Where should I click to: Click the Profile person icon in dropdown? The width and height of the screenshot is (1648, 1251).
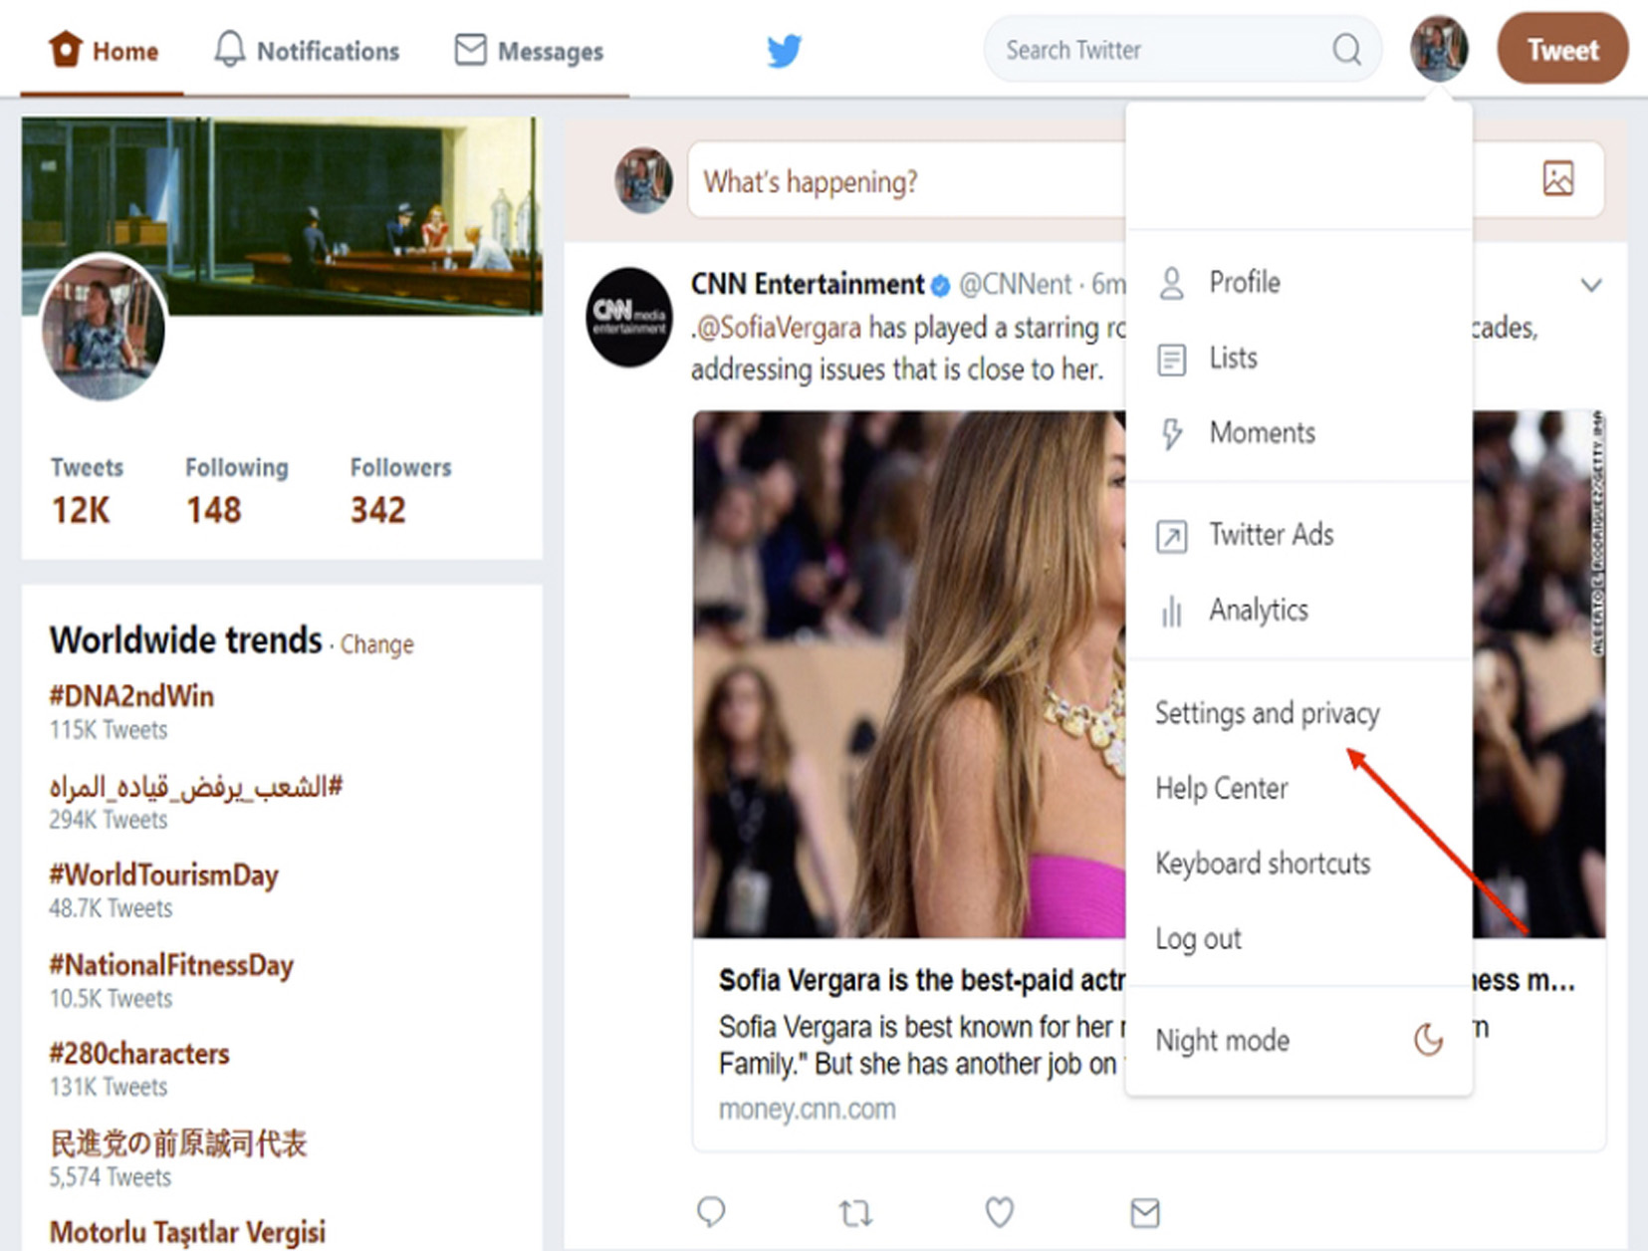[x=1172, y=283]
